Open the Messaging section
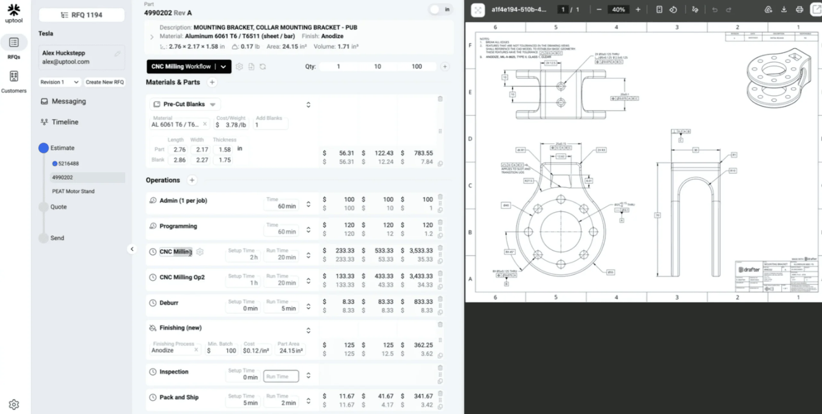 point(68,101)
